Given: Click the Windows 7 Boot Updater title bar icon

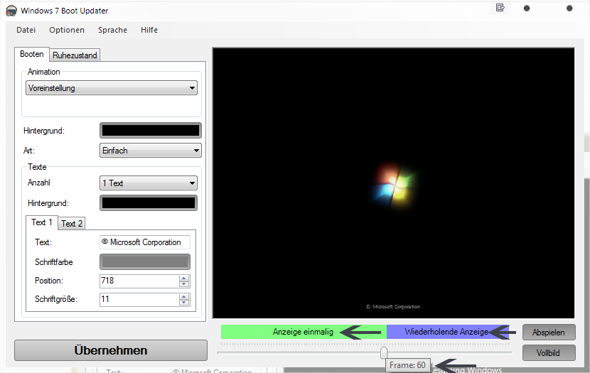Looking at the screenshot, I should click(11, 11).
